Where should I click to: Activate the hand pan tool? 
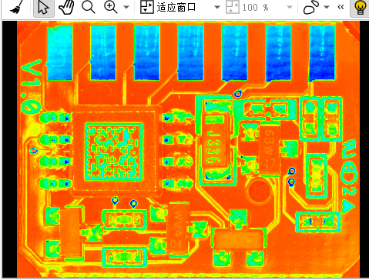66,7
